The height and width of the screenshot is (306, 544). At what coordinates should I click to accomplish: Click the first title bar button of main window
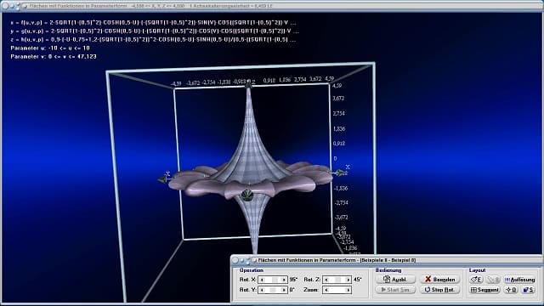tap(5, 6)
